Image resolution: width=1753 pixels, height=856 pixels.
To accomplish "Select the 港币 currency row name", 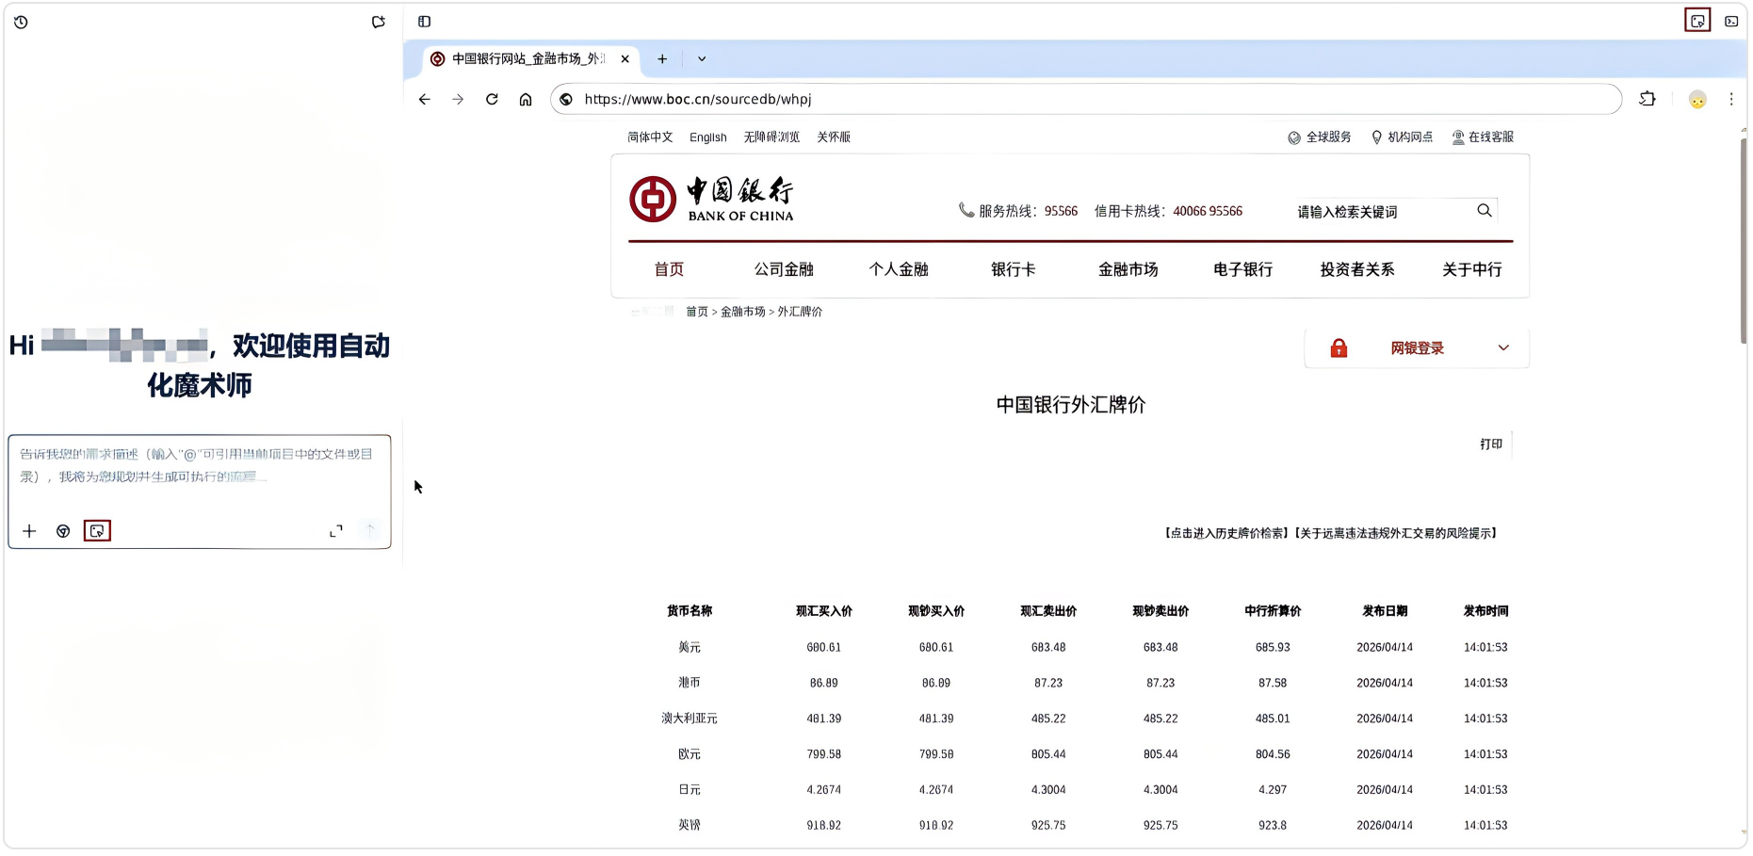I will [690, 683].
